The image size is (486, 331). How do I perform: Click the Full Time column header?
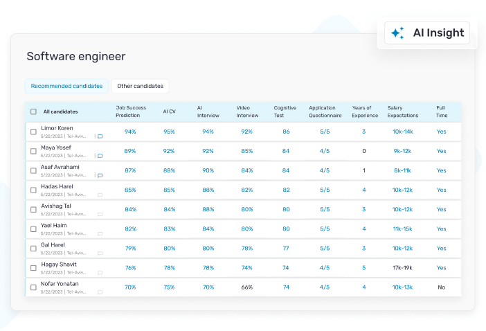[x=442, y=111]
